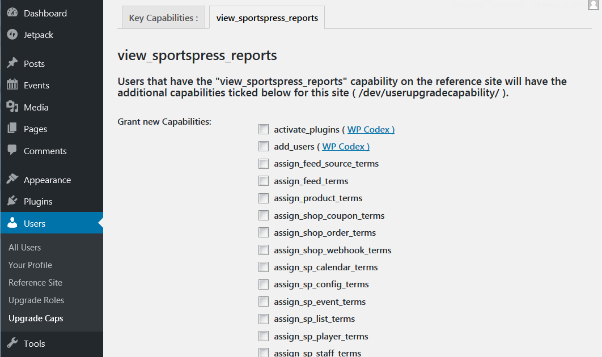Open the Jetpack menu item

click(x=39, y=35)
